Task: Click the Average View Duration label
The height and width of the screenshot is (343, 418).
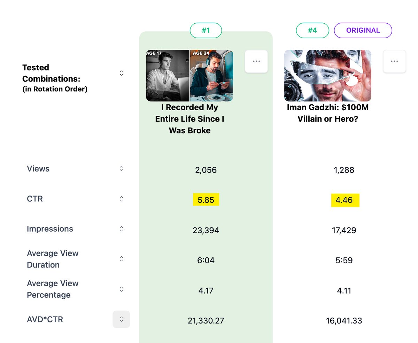Action: tap(53, 259)
